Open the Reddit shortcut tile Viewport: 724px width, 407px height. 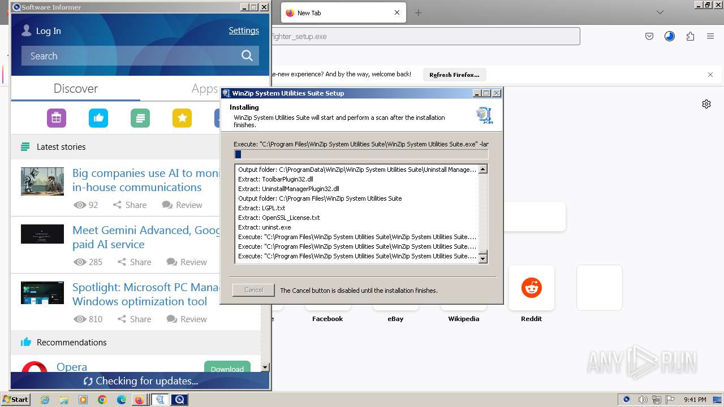(x=532, y=288)
